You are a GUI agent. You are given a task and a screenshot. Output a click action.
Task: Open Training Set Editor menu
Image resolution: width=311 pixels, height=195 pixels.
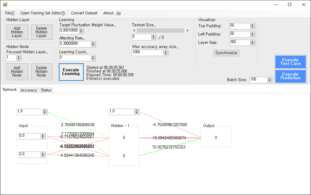43,13
